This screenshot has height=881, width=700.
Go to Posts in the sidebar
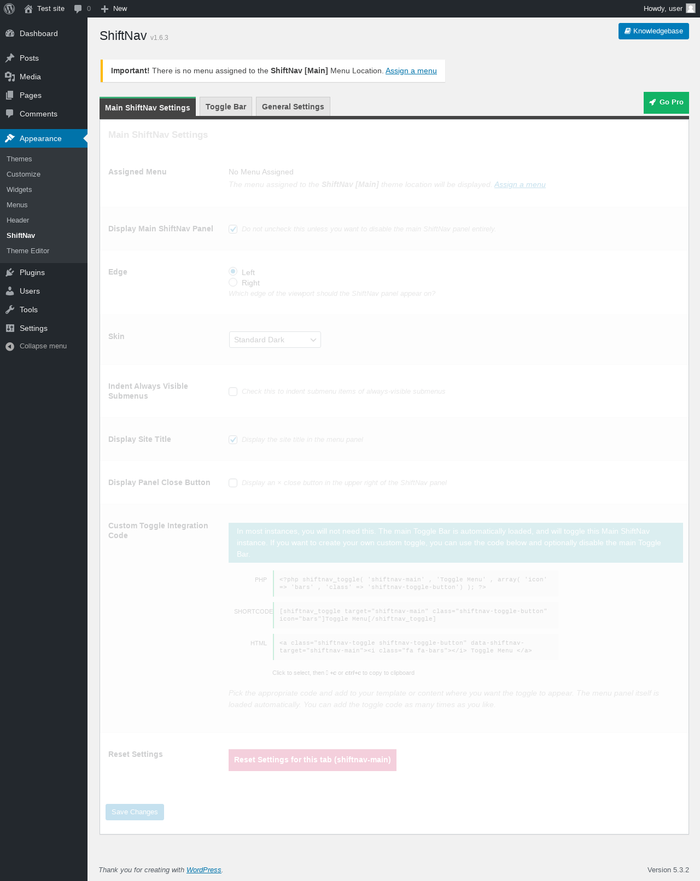(44, 58)
